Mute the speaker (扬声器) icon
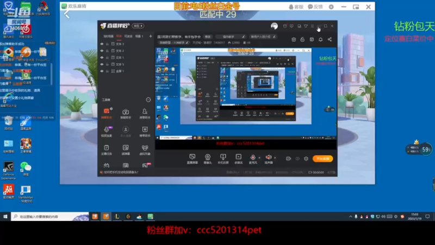Viewport: 435px width, 245px height. point(268,157)
